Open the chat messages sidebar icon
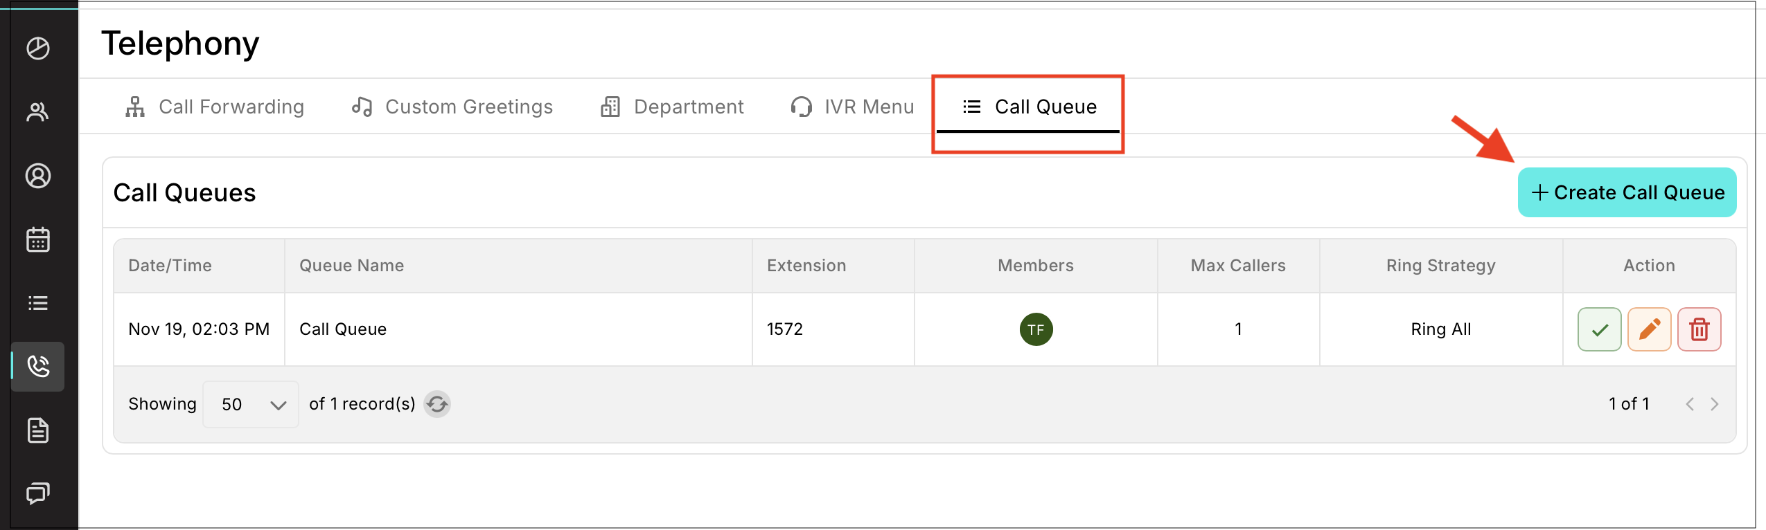The height and width of the screenshot is (530, 1766). (x=38, y=493)
